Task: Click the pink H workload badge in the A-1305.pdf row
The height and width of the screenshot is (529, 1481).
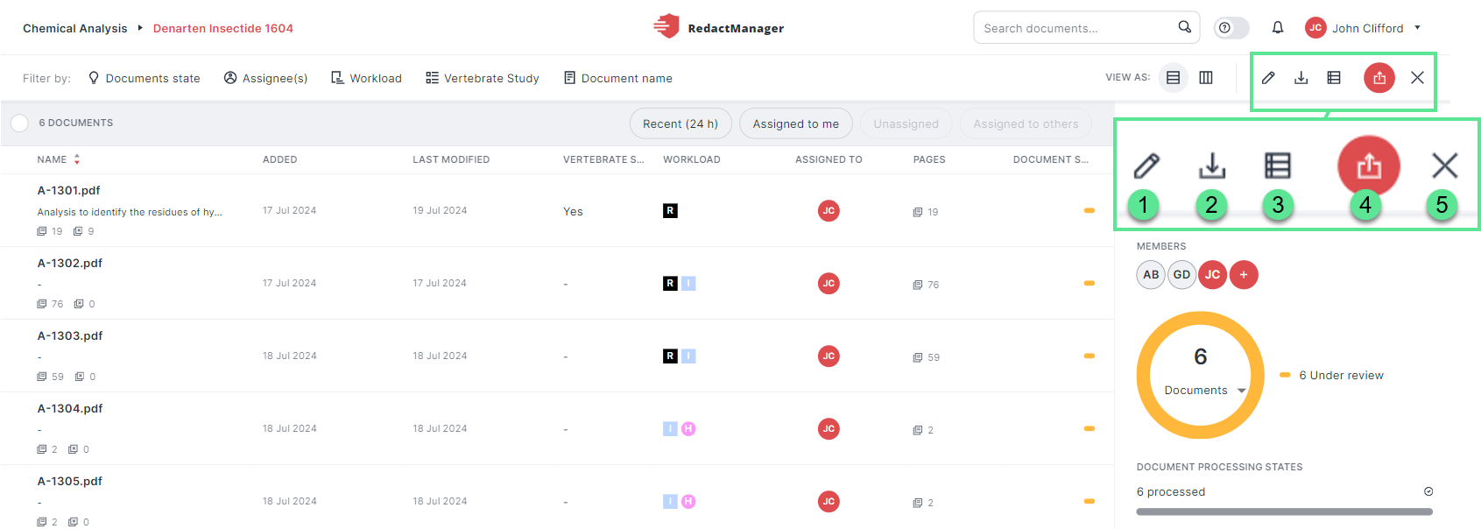Action: [x=688, y=502]
